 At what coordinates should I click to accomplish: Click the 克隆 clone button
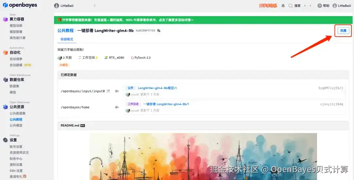[x=343, y=31]
